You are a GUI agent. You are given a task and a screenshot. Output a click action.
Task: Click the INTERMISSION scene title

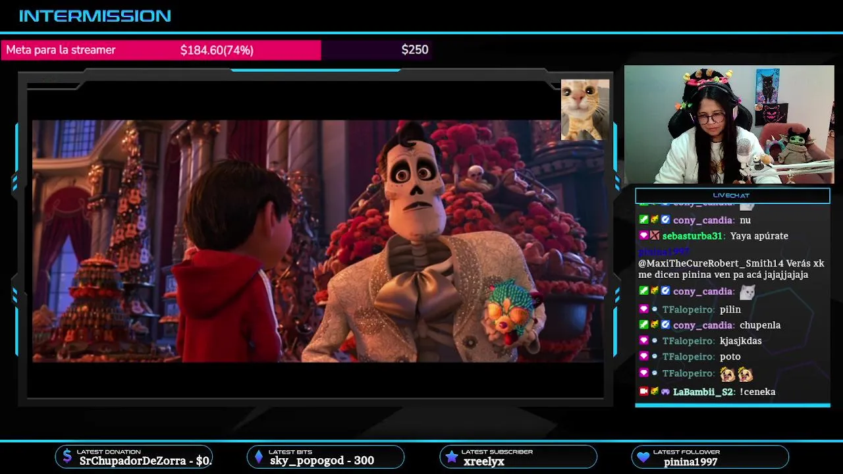(95, 16)
